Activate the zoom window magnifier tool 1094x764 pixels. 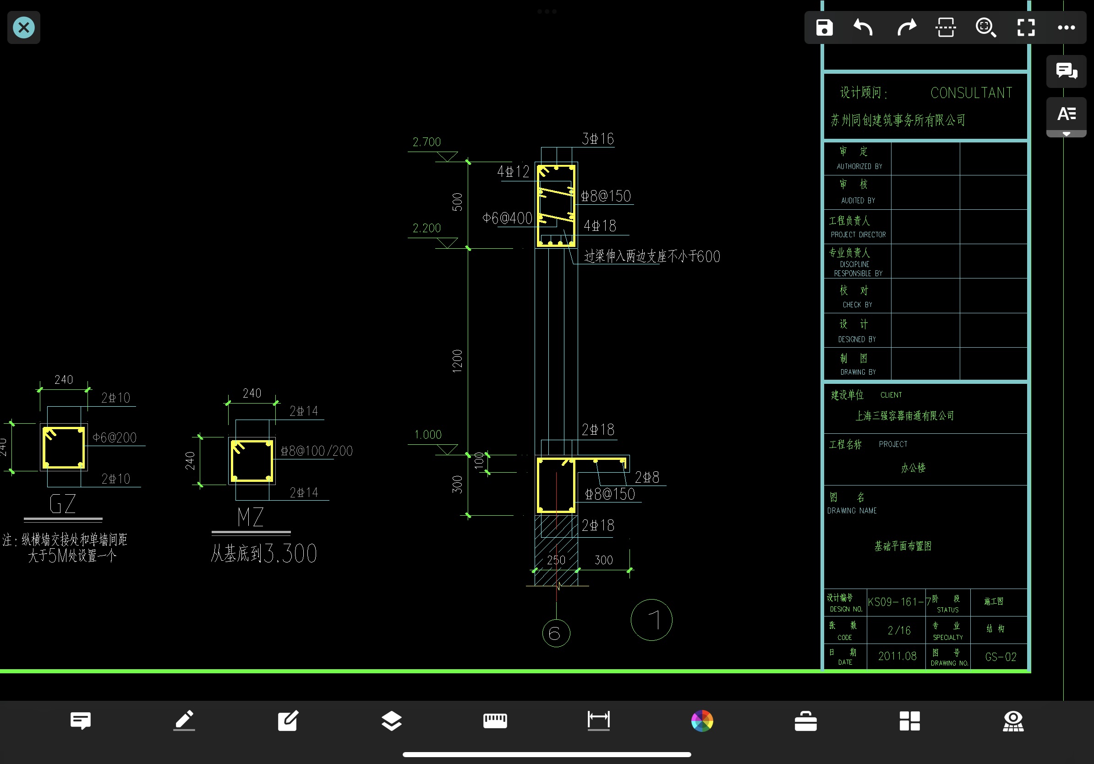pos(986,27)
